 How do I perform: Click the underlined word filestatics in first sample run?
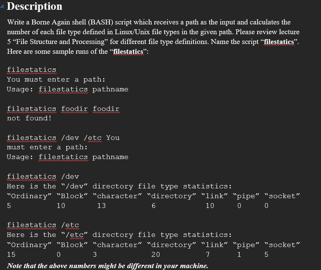coord(31,70)
